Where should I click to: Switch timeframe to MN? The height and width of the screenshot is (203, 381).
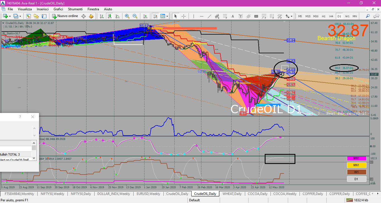click(355, 16)
